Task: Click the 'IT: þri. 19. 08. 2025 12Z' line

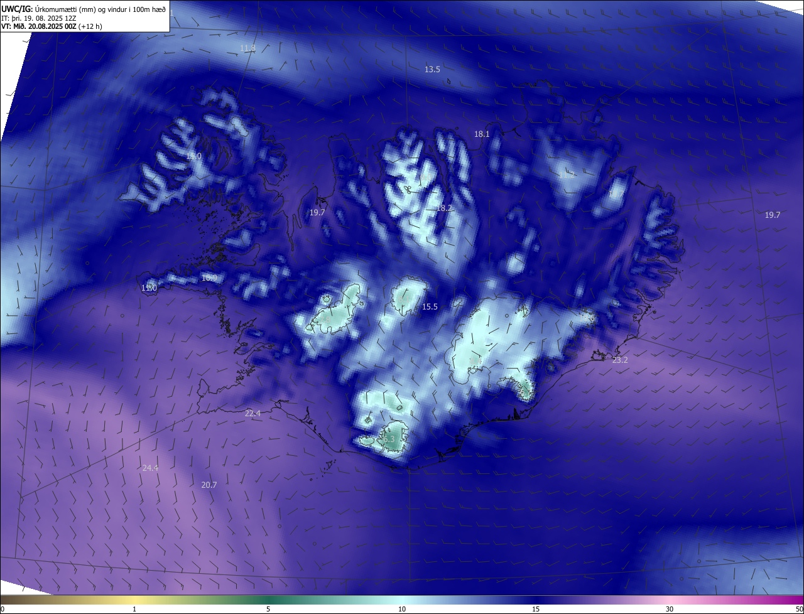Action: [x=39, y=18]
